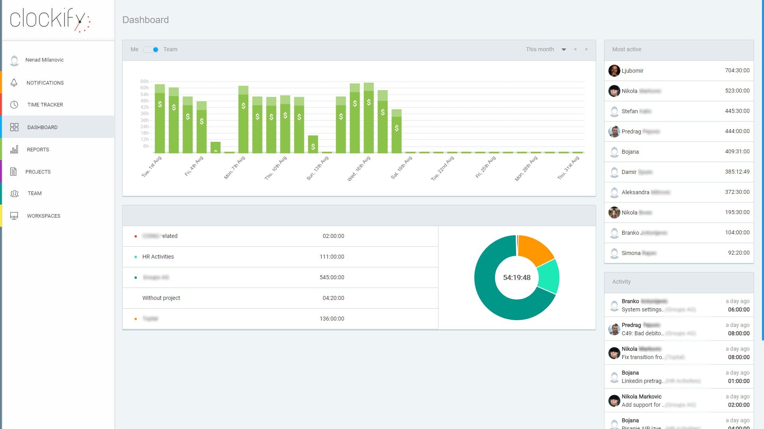Click Predrag's avatar in Most active
This screenshot has height=429, width=764.
[x=614, y=131]
